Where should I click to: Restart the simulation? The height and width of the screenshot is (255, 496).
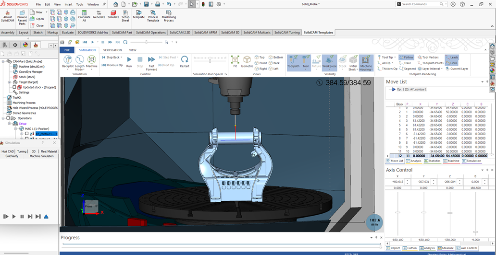(x=185, y=61)
